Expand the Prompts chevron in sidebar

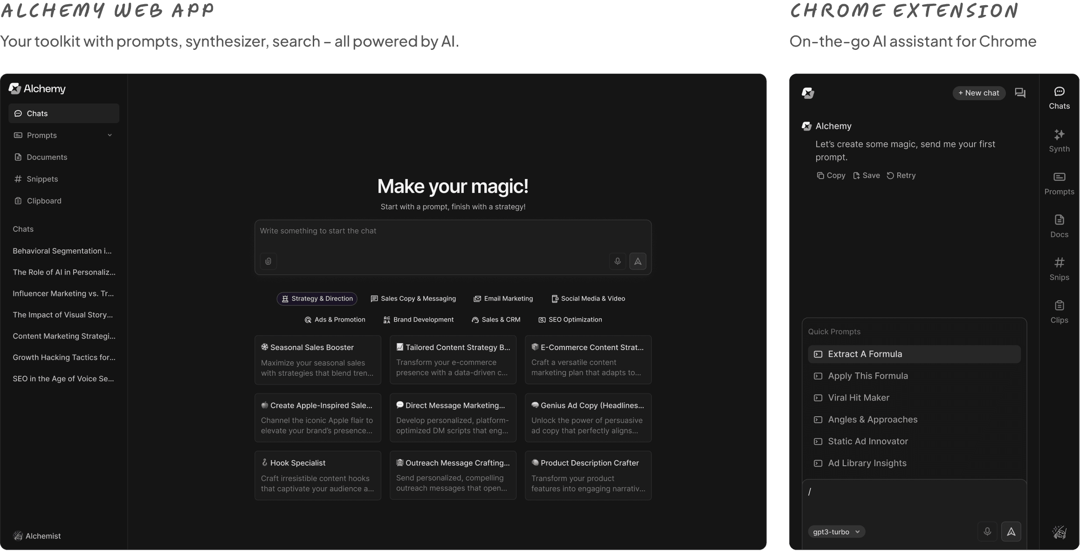[110, 135]
